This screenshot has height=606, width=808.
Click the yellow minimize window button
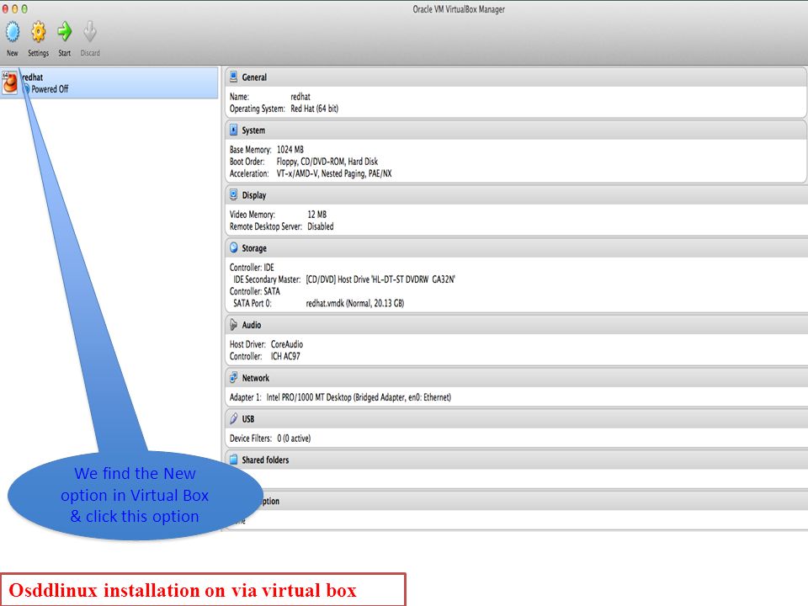15,8
